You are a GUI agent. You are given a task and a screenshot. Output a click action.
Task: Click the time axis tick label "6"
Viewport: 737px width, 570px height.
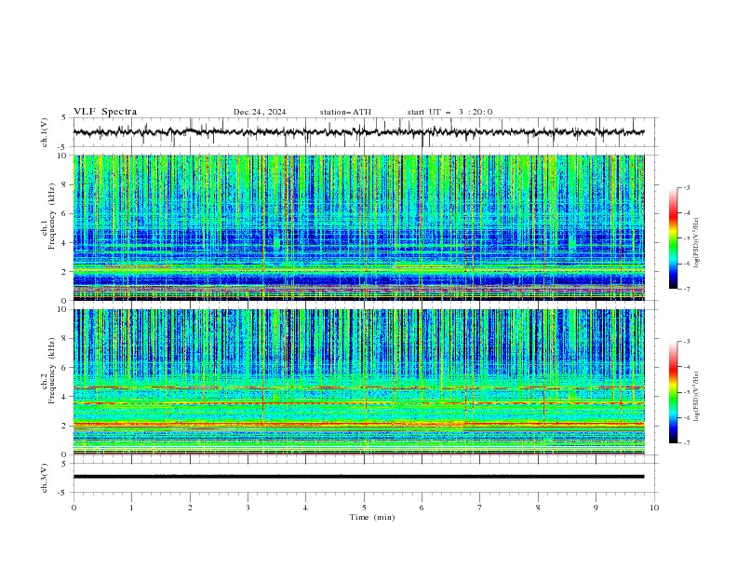422,508
